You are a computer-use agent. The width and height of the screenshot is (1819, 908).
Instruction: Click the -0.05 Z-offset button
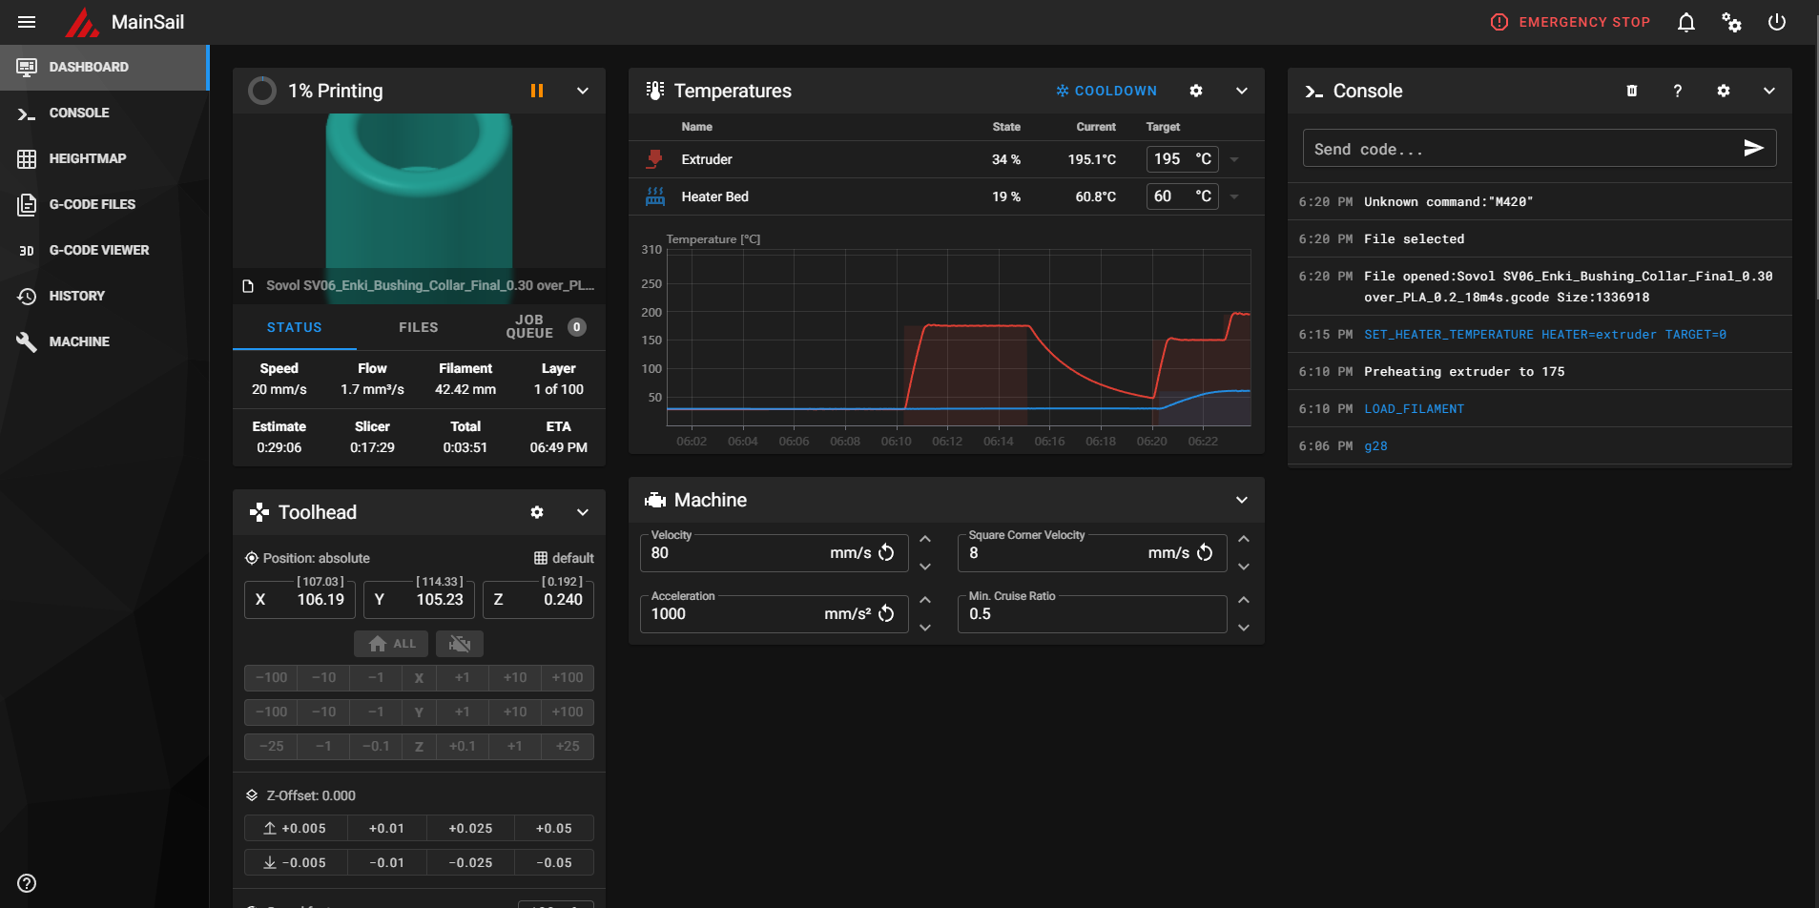[554, 863]
